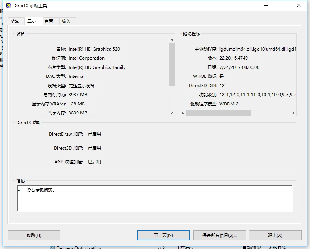This screenshot has height=249, width=310.
Task: Click driver date 7/24/2017 08:00:00
Action: tap(240, 67)
